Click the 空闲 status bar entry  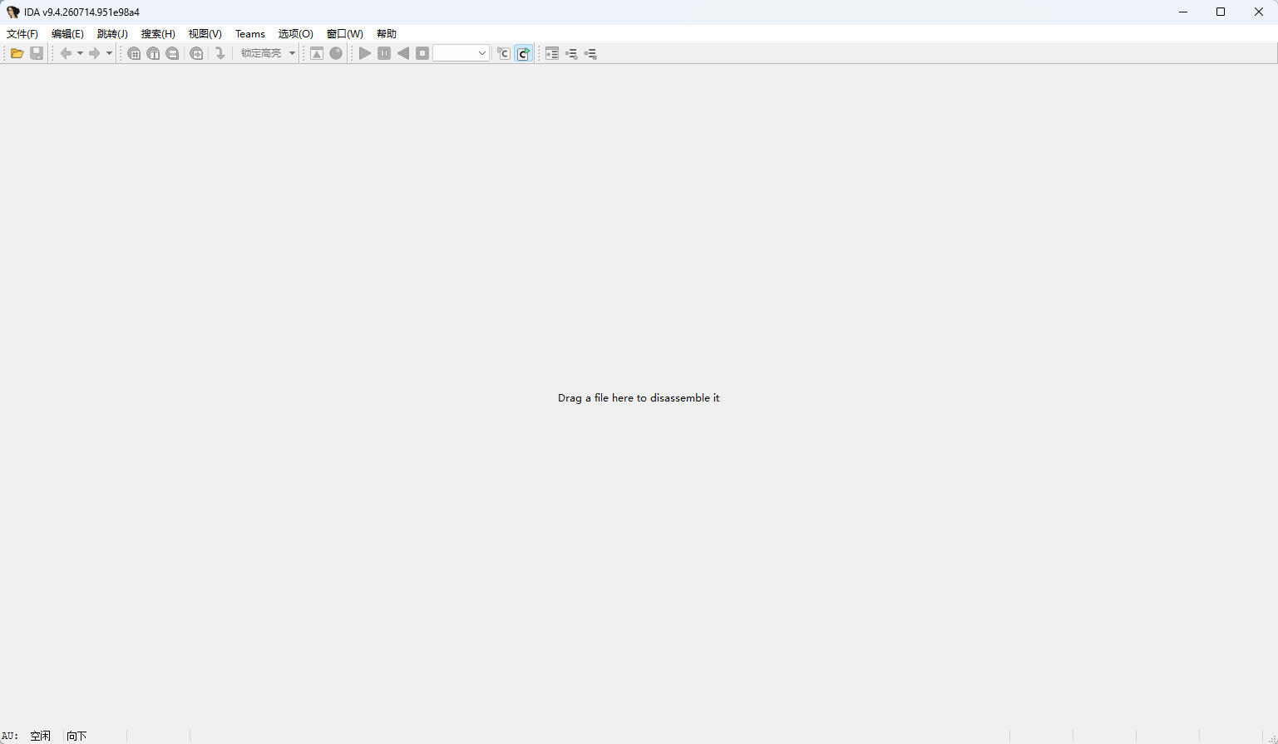coord(40,736)
